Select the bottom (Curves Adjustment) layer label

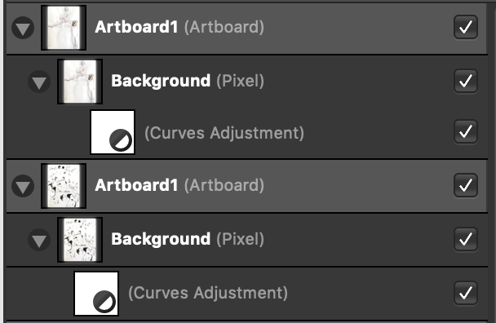[x=208, y=293]
